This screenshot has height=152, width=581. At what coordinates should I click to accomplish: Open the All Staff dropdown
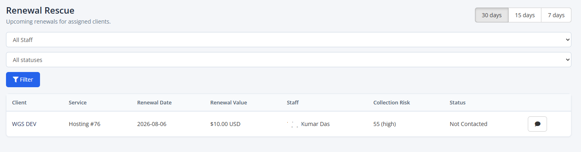(288, 40)
